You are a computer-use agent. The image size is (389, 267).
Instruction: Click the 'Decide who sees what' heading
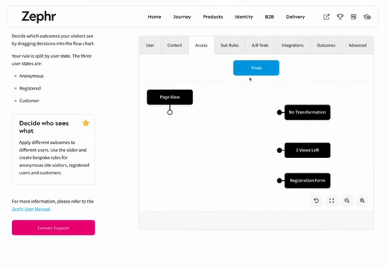click(44, 127)
